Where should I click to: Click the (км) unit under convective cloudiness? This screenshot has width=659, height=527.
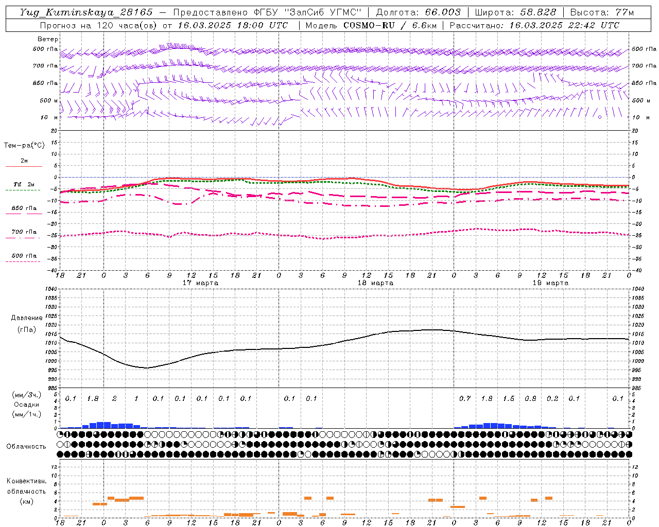pyautogui.click(x=26, y=501)
